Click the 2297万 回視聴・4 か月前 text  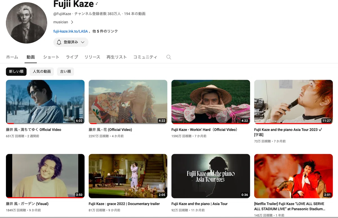(x=106, y=136)
